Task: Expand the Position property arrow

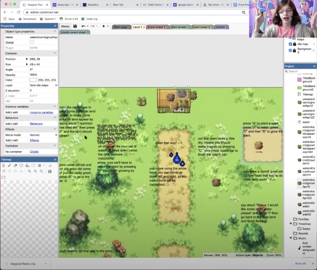Action: [27, 59]
